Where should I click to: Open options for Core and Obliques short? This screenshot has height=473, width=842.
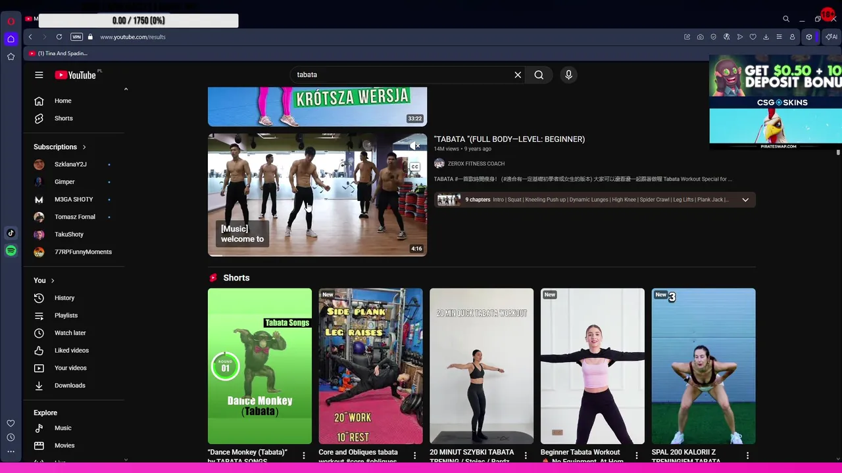pyautogui.click(x=414, y=455)
